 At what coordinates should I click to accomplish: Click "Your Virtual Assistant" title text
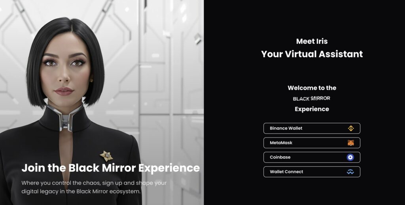312,54
